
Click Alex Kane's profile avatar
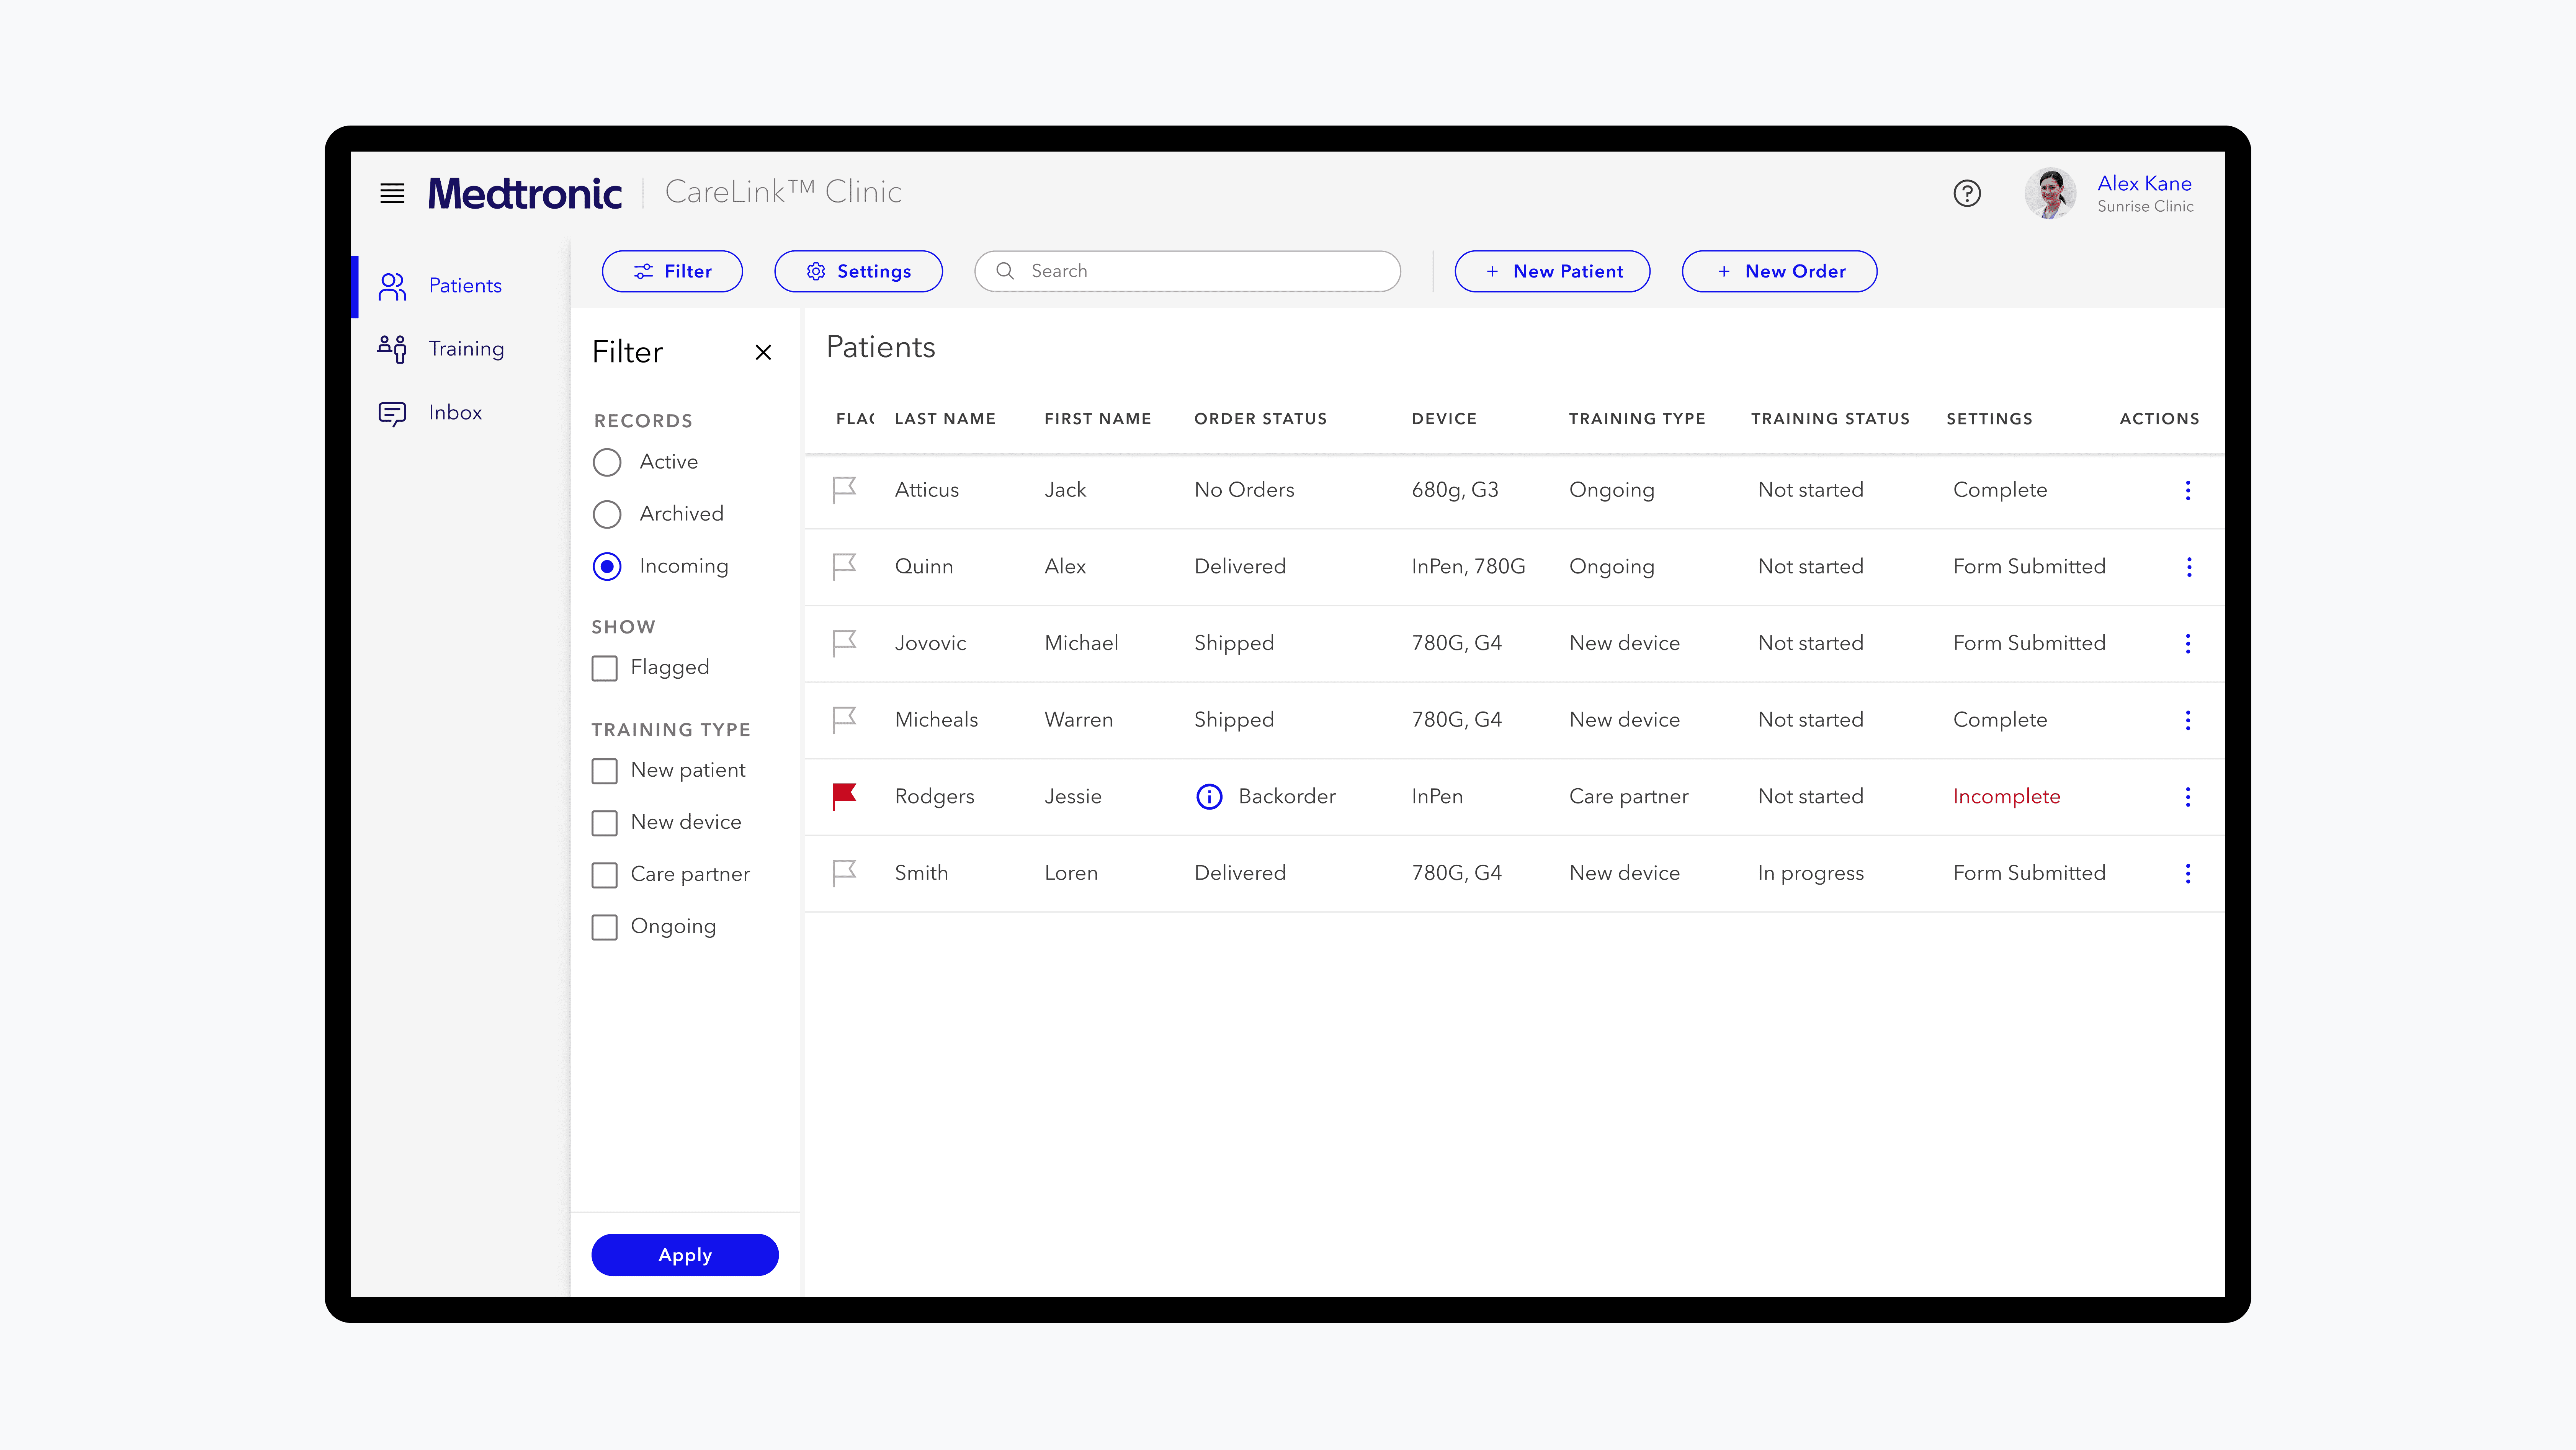point(2050,193)
